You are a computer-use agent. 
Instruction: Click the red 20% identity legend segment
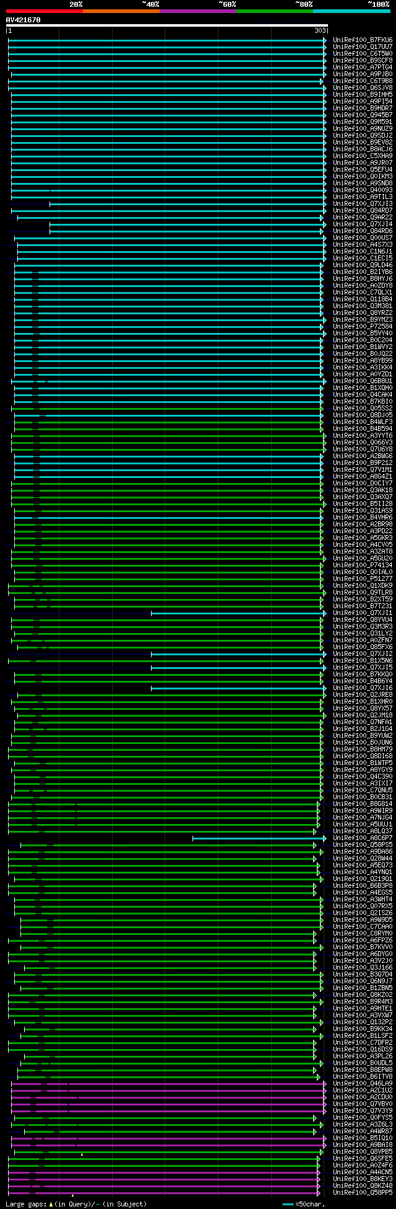click(x=44, y=11)
